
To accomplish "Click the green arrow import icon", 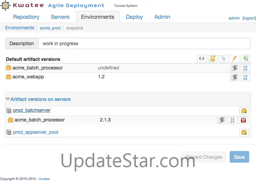I will coord(245,59).
